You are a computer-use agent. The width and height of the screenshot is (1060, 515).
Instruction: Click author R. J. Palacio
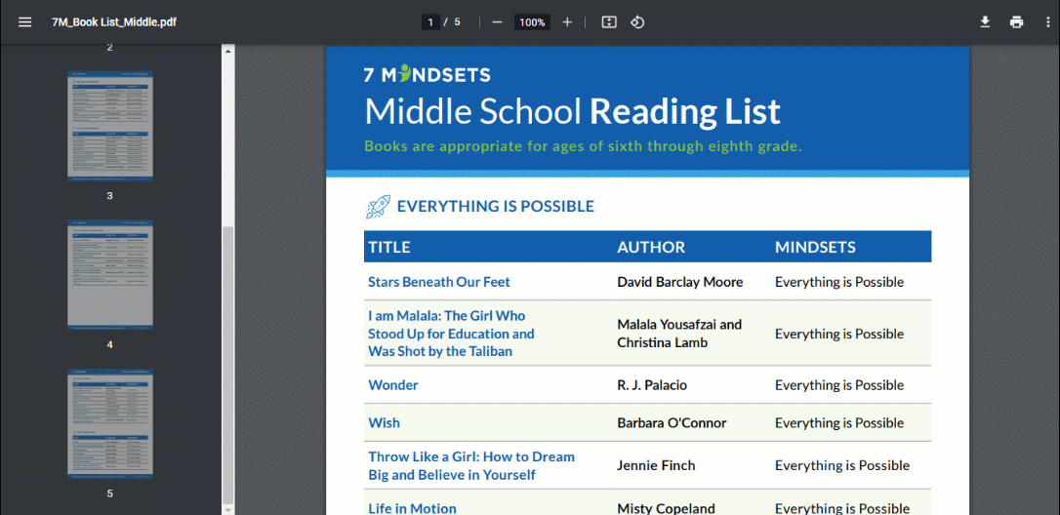pyautogui.click(x=652, y=385)
